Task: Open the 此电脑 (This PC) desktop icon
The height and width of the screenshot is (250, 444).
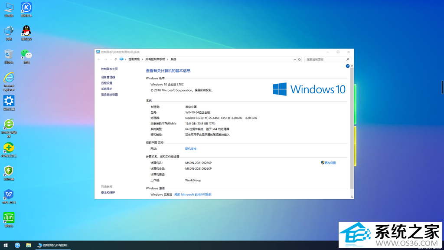Action: [x=9, y=10]
